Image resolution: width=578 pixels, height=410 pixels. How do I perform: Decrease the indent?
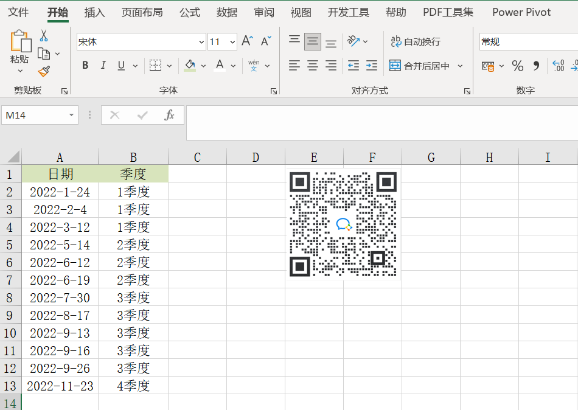(x=353, y=66)
